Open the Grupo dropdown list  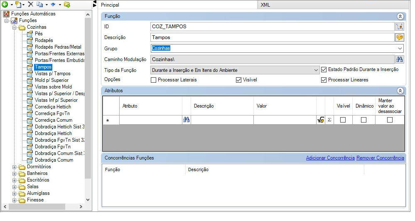click(x=400, y=49)
